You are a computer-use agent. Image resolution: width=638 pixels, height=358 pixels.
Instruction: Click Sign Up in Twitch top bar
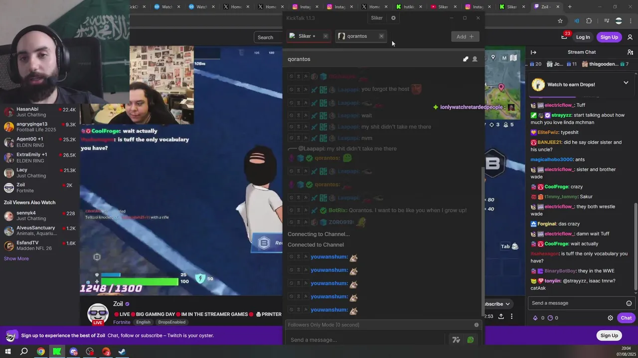point(609,37)
